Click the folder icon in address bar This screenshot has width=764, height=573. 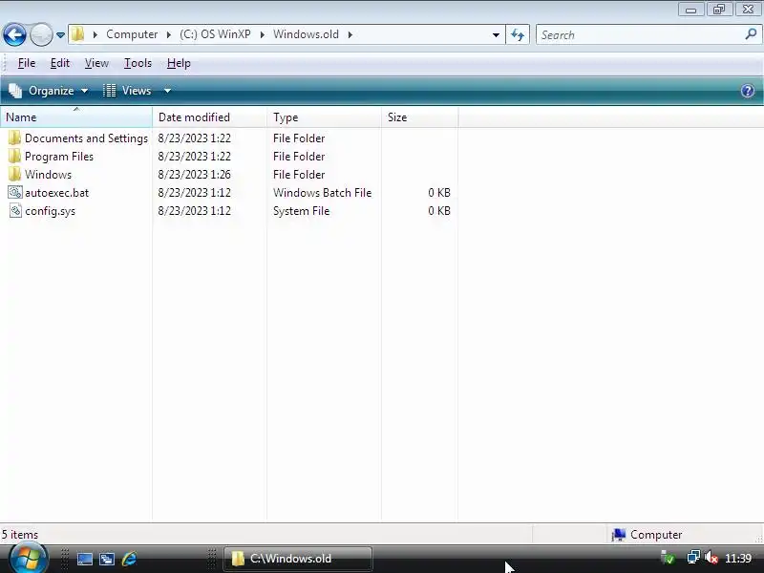(77, 34)
